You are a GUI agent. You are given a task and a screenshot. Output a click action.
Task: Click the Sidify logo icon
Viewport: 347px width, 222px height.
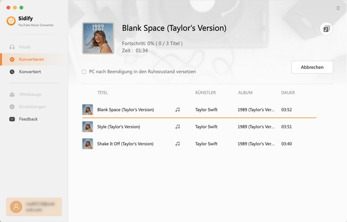[x=11, y=21]
